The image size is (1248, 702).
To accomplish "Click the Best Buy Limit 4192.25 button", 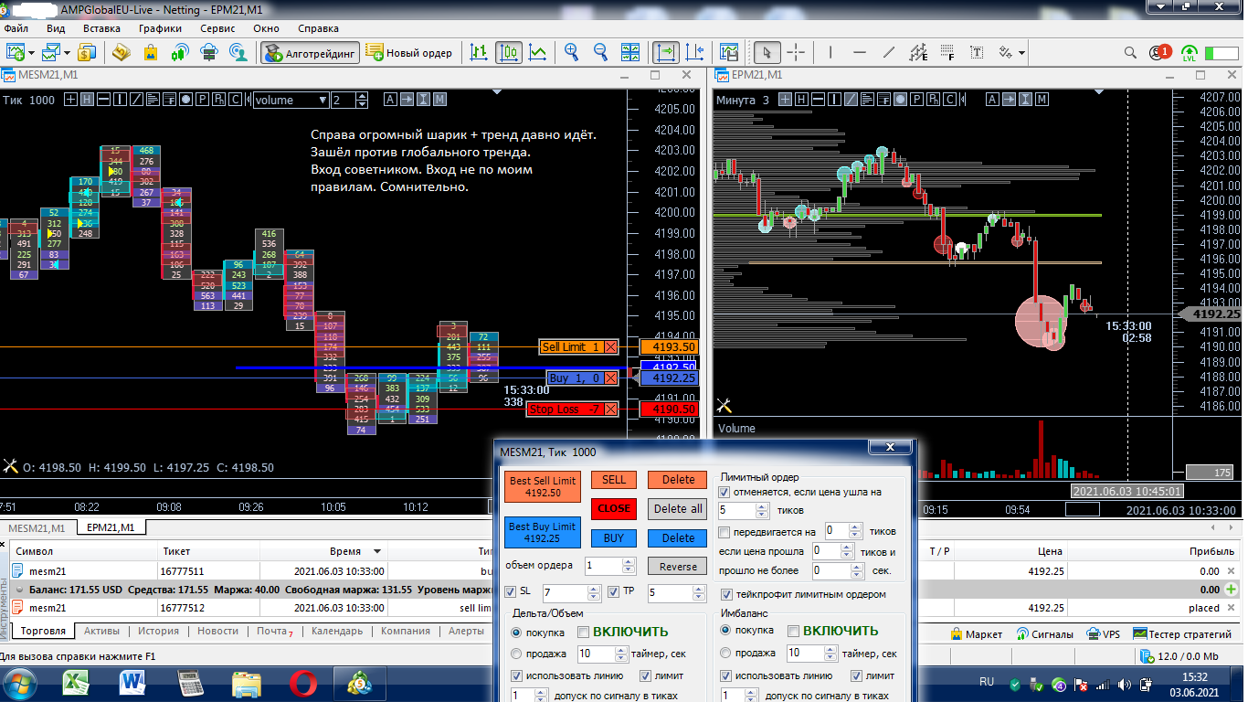I will [x=543, y=532].
